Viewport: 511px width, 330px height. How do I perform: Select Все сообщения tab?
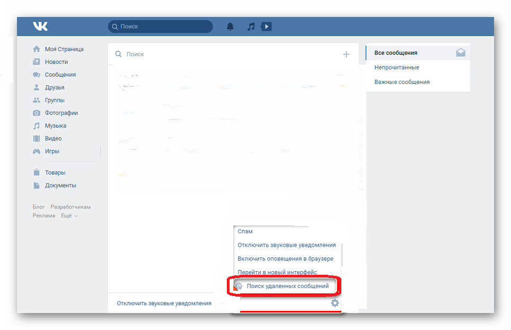pyautogui.click(x=418, y=53)
